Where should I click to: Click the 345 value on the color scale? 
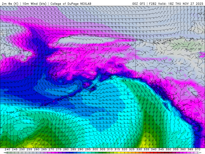point(161,149)
